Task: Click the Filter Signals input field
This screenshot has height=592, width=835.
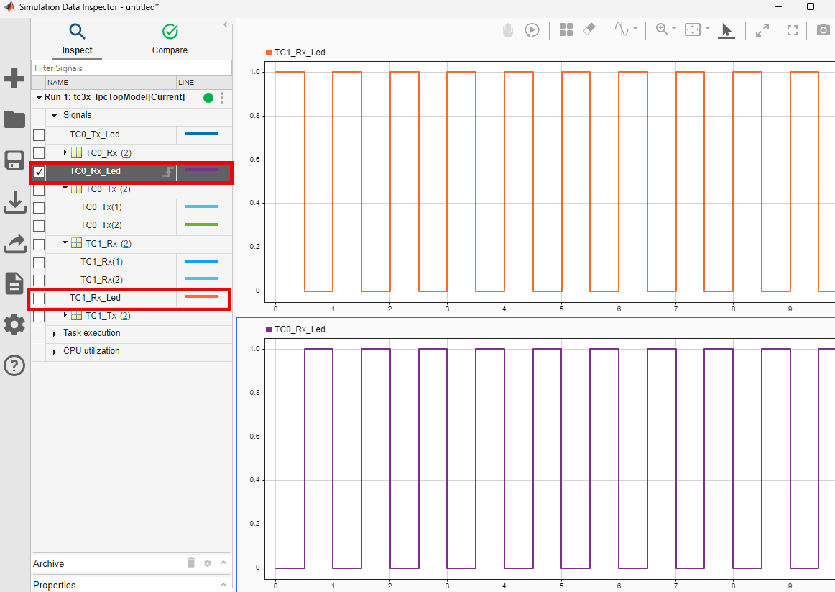Action: pyautogui.click(x=132, y=68)
